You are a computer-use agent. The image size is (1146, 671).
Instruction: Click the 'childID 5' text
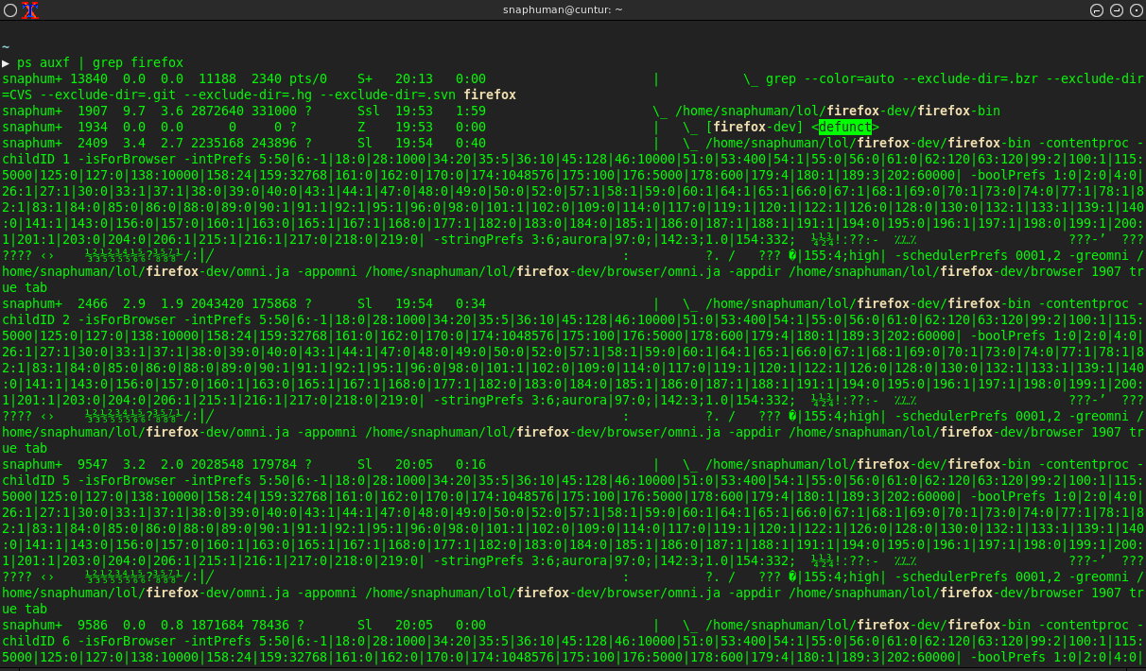point(36,480)
